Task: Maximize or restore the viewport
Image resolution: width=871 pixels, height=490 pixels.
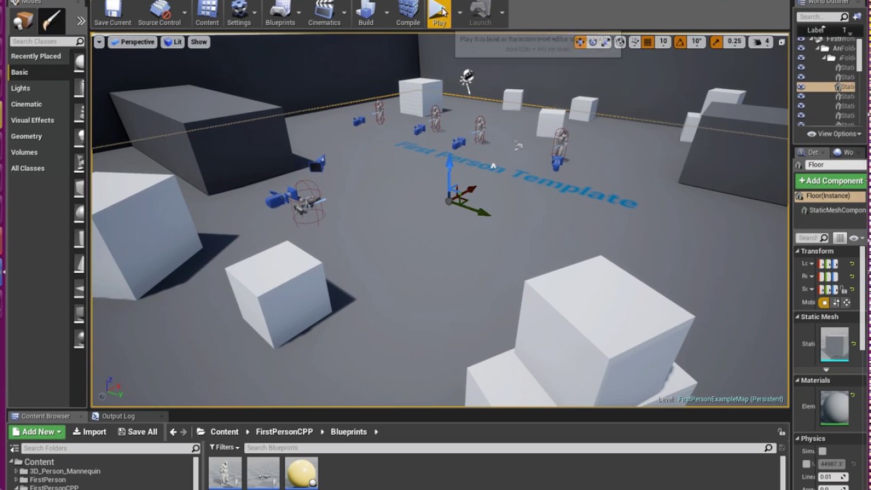Action: click(781, 42)
